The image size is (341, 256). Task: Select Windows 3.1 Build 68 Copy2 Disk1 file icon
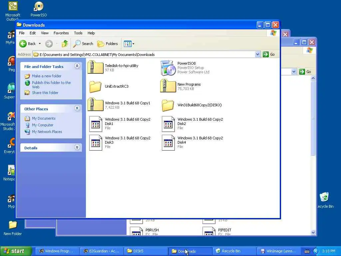tap(96, 124)
